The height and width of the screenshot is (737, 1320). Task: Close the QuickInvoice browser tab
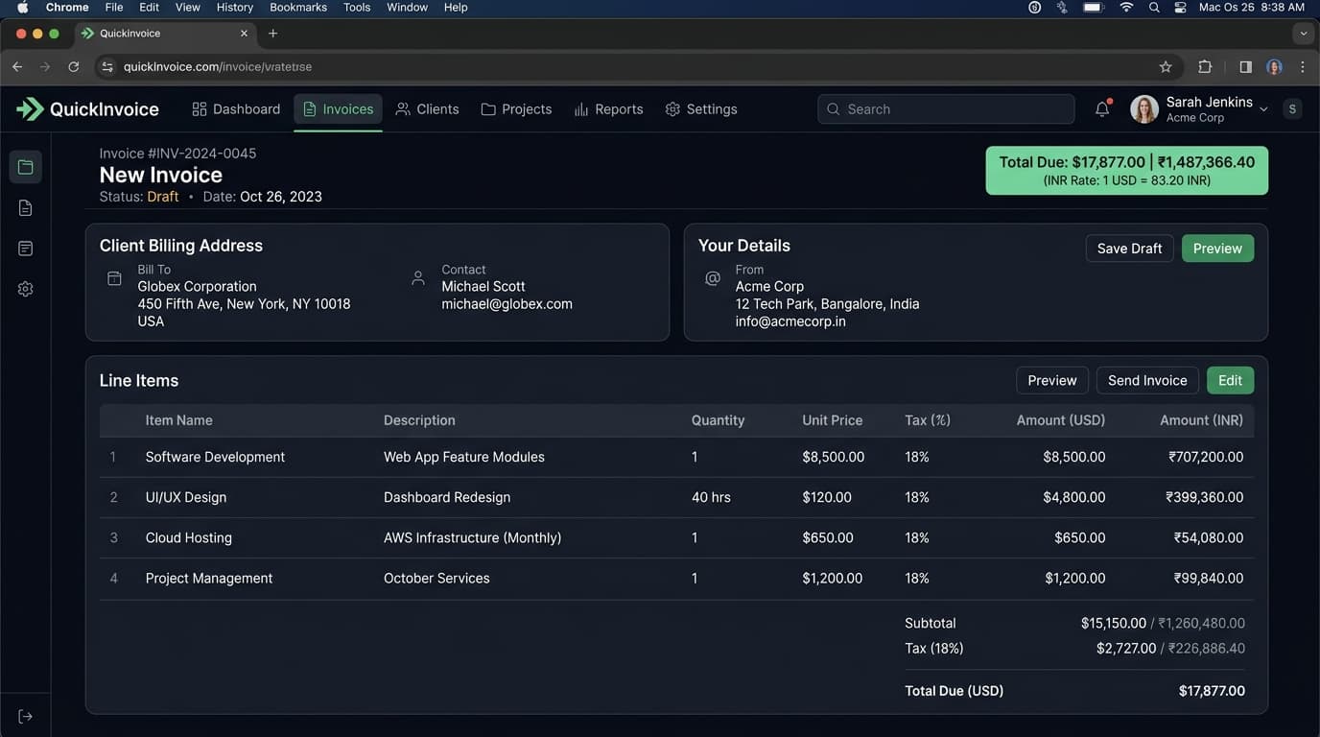click(244, 34)
